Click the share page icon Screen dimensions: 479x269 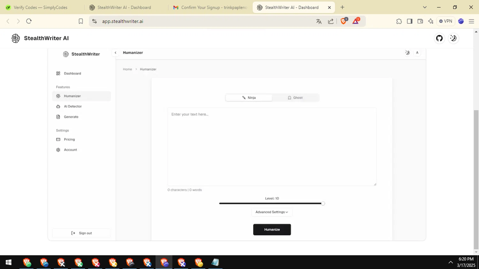tap(331, 21)
